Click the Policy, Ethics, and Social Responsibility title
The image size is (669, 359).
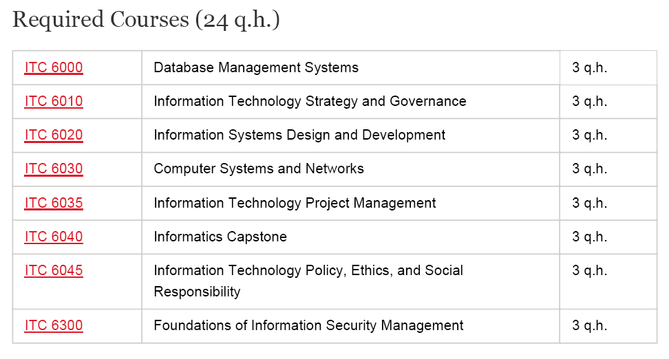coord(308,281)
